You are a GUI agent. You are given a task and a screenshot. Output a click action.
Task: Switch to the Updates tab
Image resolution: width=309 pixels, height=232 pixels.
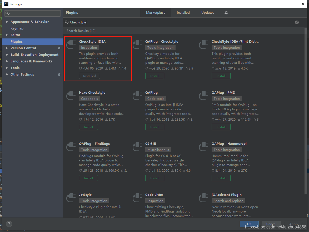point(208,13)
